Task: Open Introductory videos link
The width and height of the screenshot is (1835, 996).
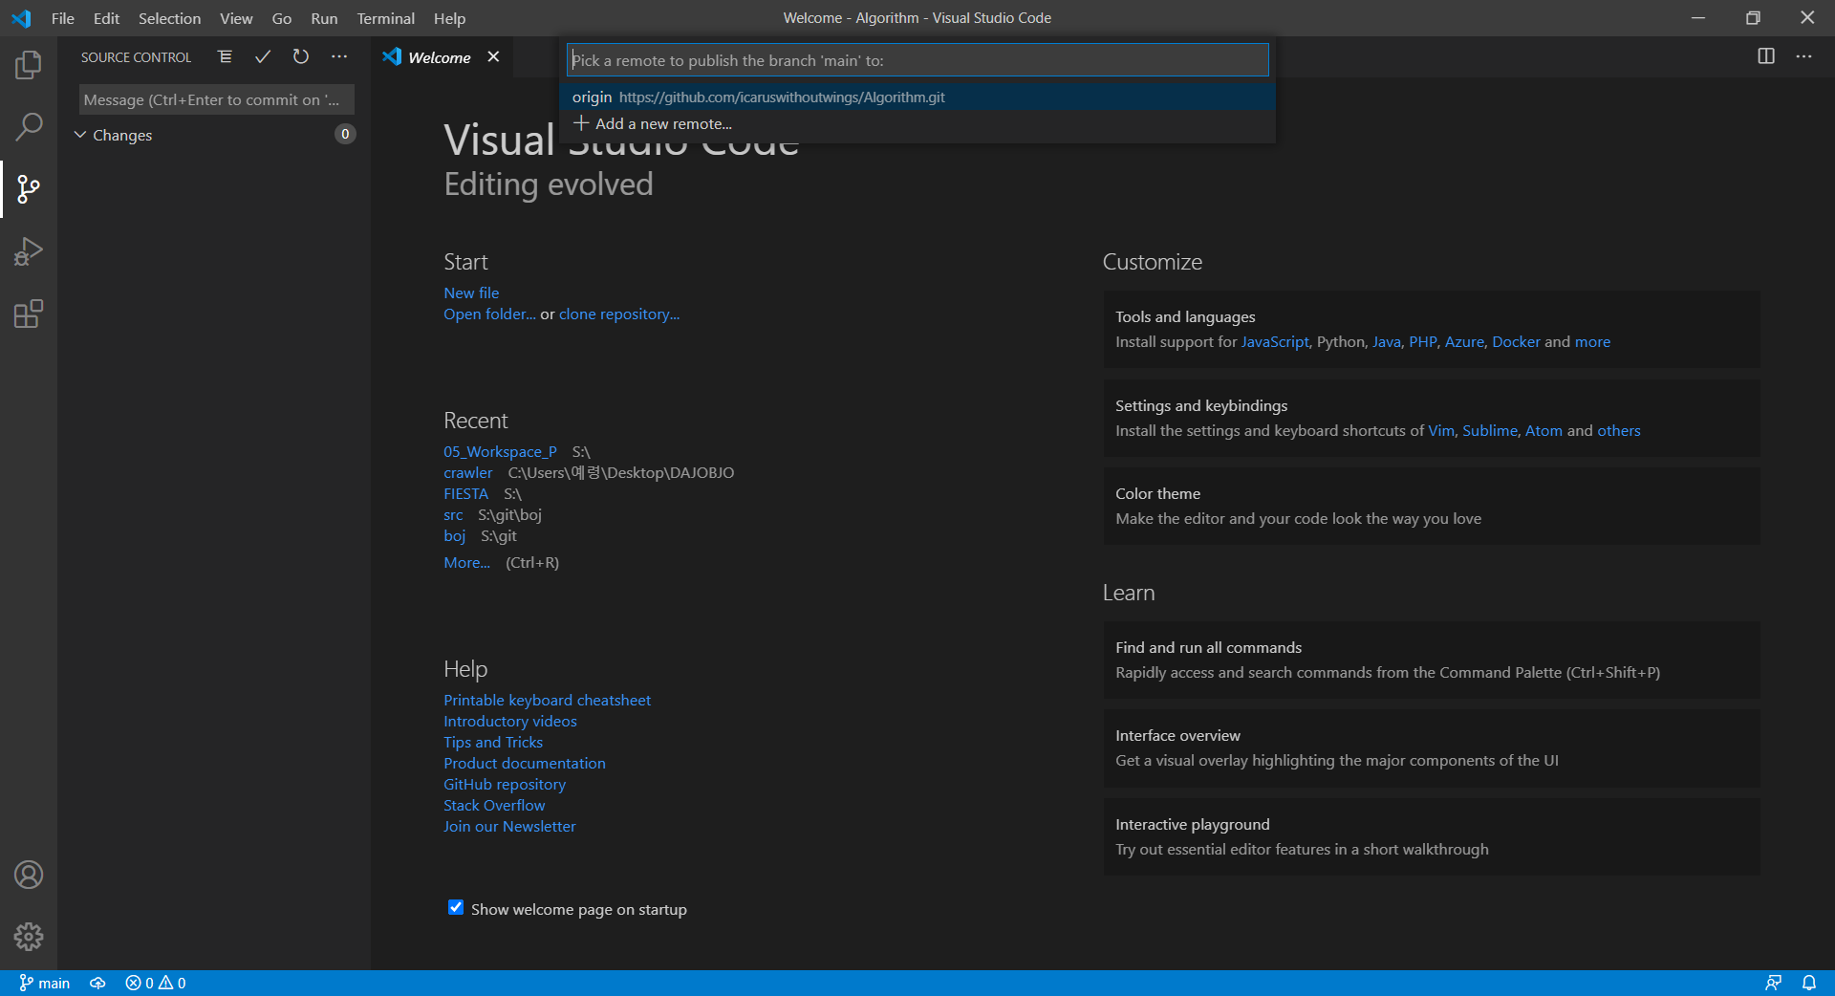Action: pos(510,721)
